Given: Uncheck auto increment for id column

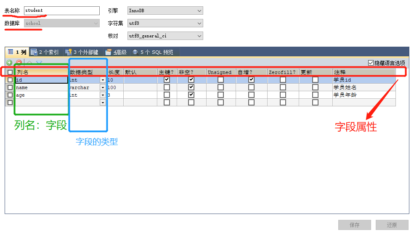Looking at the screenshot, I should pyautogui.click(x=251, y=79).
